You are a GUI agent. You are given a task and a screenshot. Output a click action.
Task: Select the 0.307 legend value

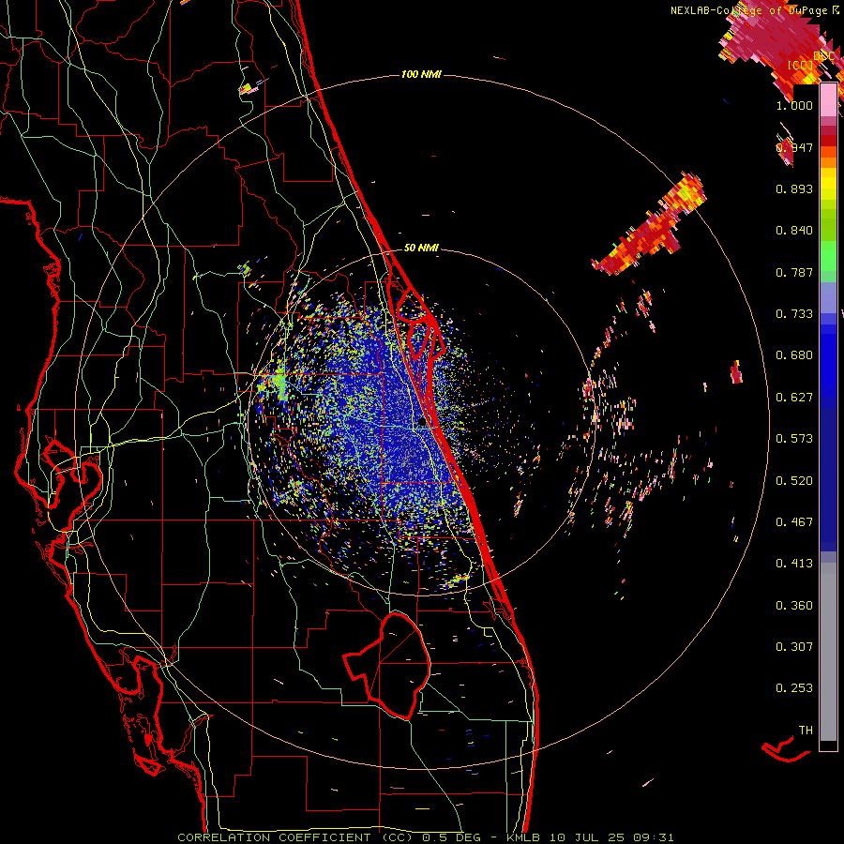[x=794, y=647]
